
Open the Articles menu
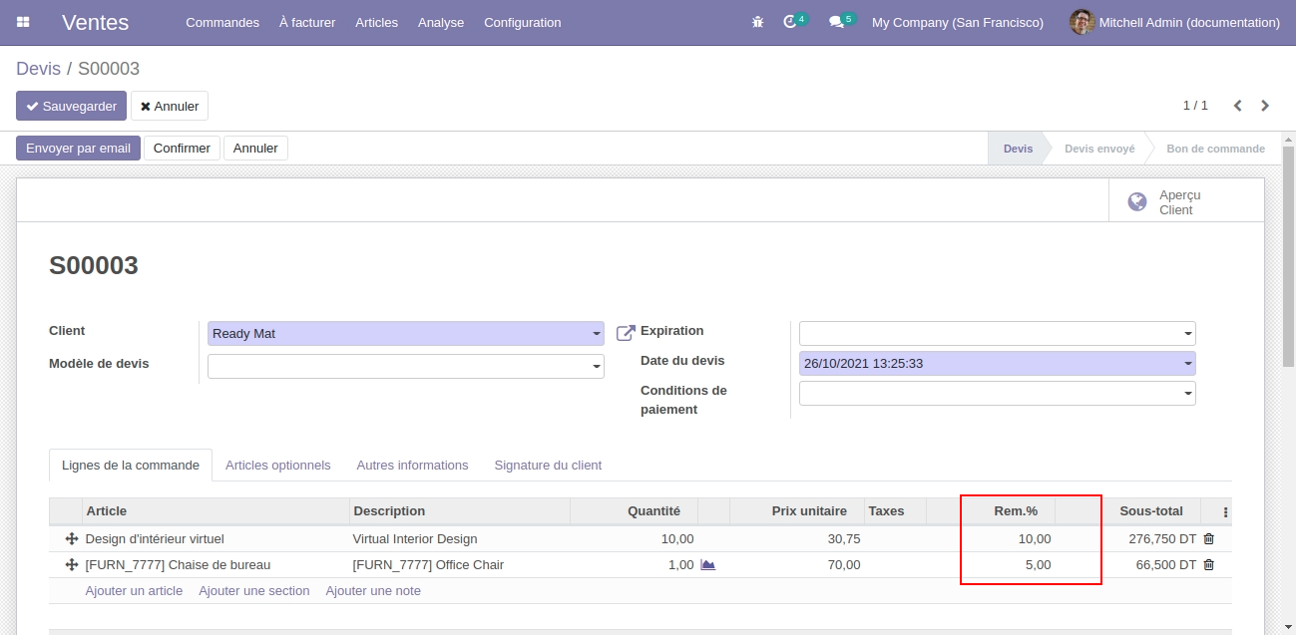tap(377, 22)
